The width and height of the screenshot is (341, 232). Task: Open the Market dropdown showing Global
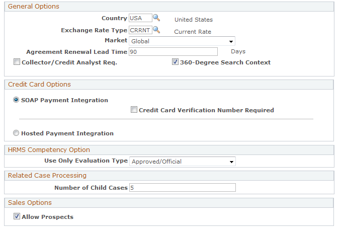tap(182, 41)
